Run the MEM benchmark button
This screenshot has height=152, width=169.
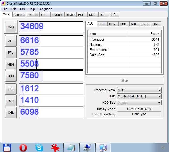point(11,64)
